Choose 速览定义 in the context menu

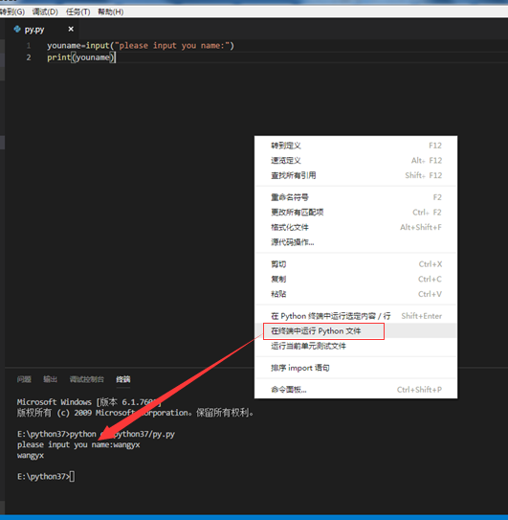pos(356,161)
